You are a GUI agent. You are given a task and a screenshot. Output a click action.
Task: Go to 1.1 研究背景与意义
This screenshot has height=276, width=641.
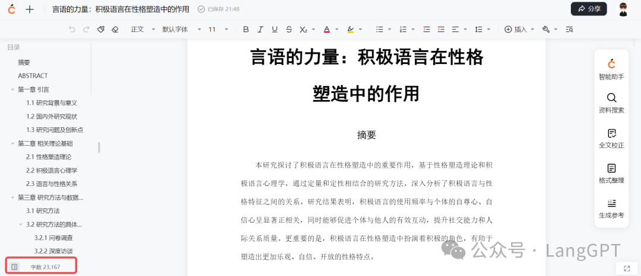point(52,102)
